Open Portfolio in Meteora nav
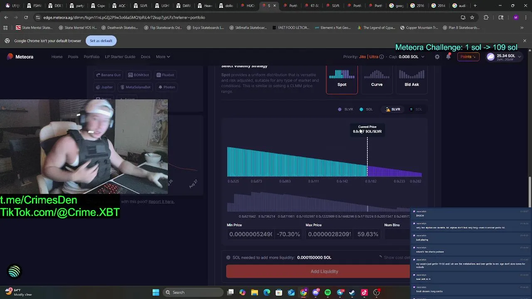532x299 pixels. [x=91, y=57]
